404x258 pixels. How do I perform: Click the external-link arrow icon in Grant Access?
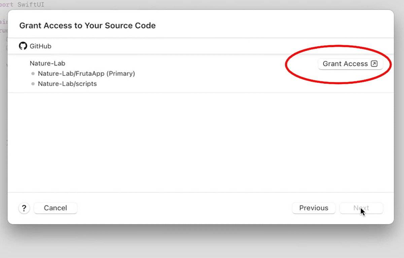[x=374, y=63]
